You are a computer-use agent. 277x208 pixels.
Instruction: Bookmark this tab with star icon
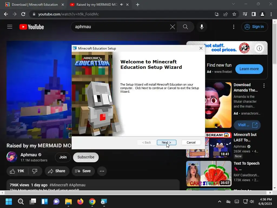(x=234, y=14)
